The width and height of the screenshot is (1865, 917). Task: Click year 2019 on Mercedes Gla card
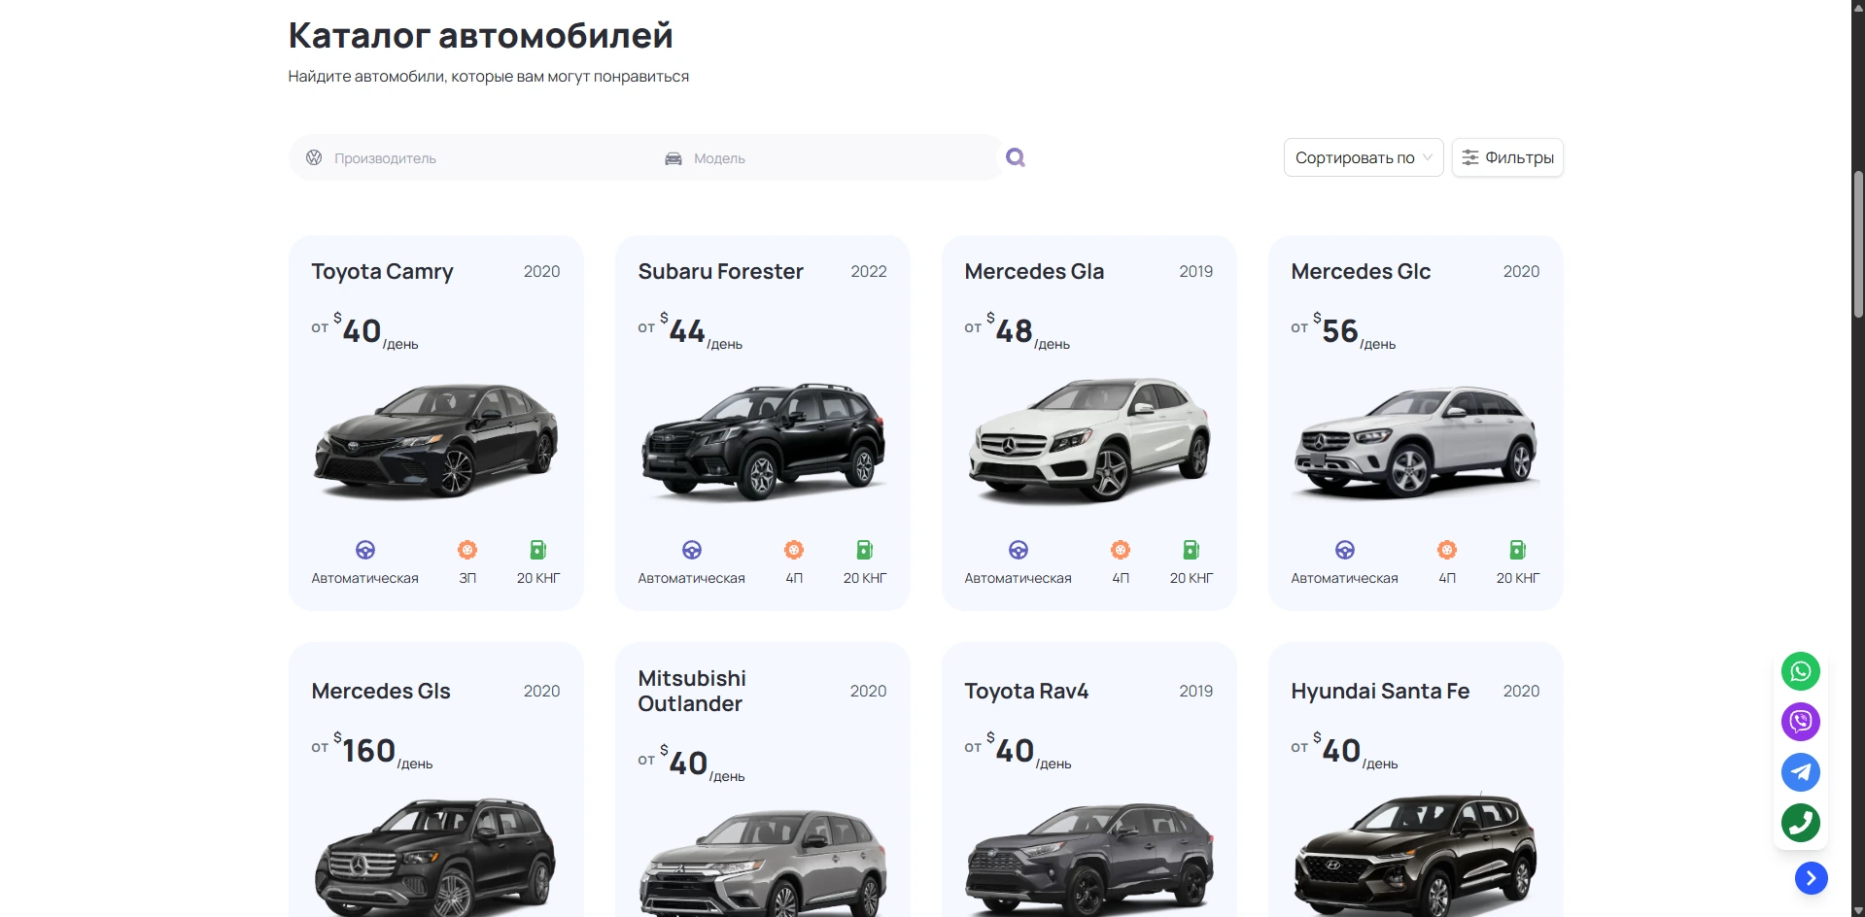(x=1196, y=272)
